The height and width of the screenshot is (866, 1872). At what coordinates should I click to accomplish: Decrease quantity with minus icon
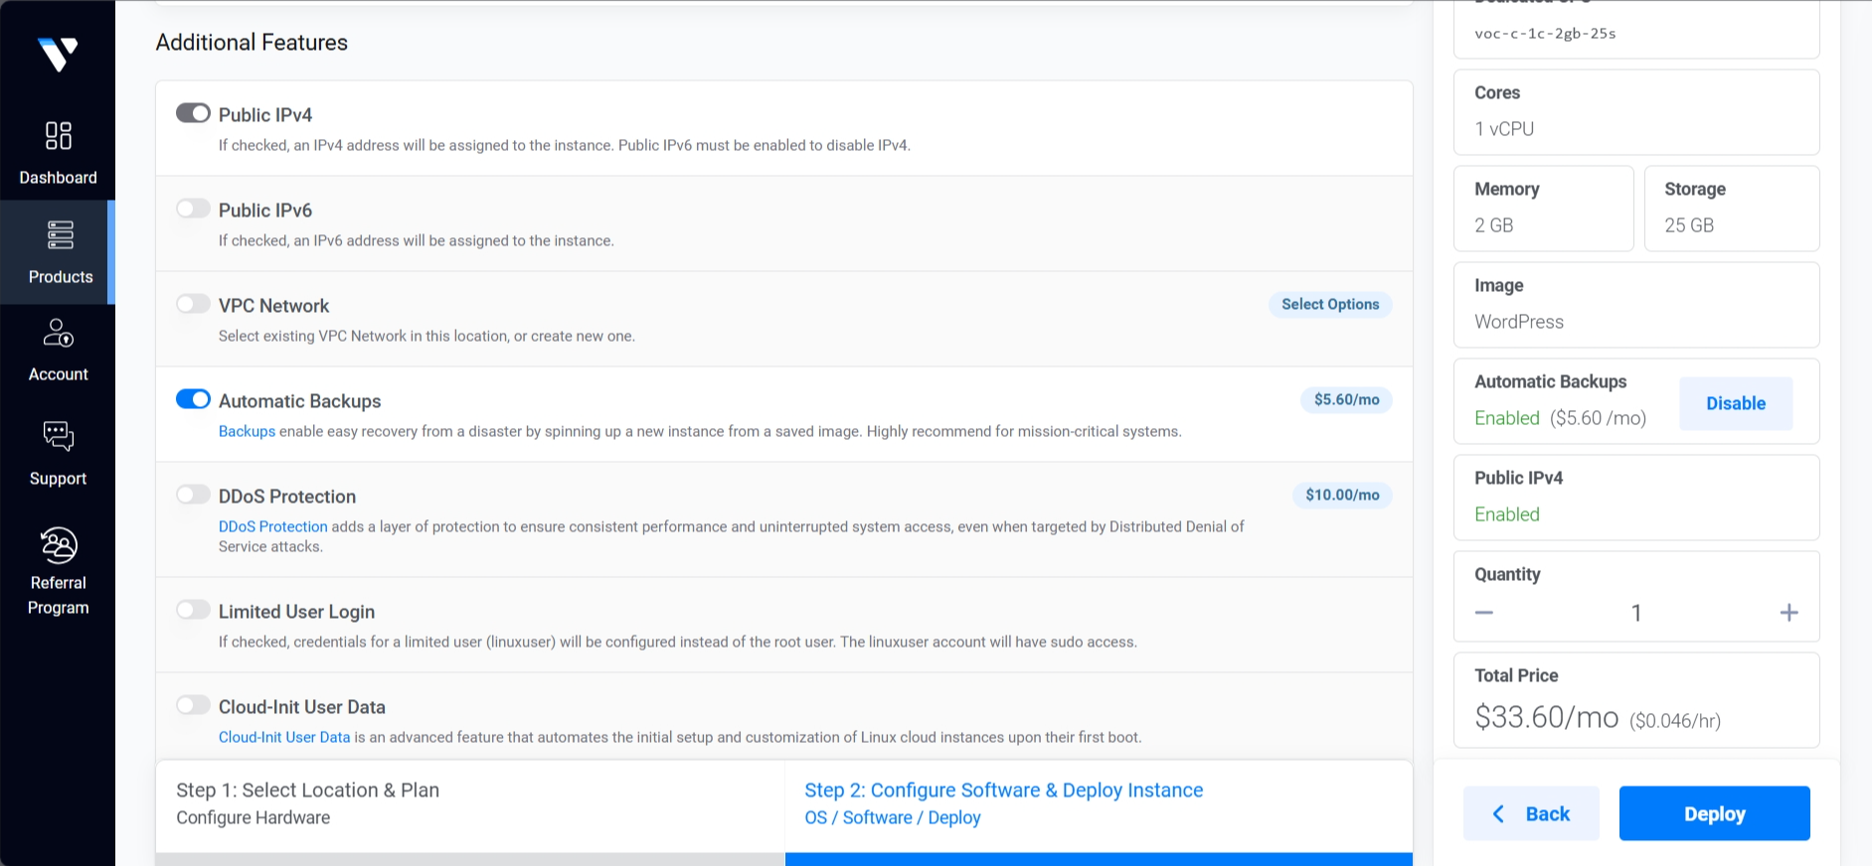(1484, 613)
